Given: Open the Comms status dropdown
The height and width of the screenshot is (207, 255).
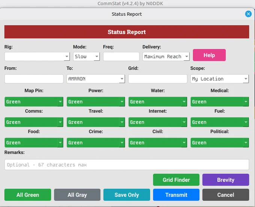Looking at the screenshot, I should (34, 122).
